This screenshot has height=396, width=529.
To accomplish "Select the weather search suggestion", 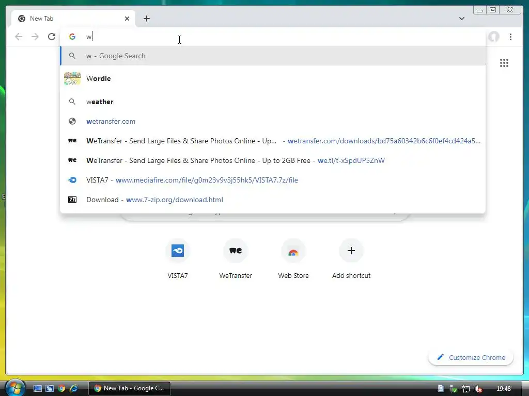I will (x=273, y=102).
